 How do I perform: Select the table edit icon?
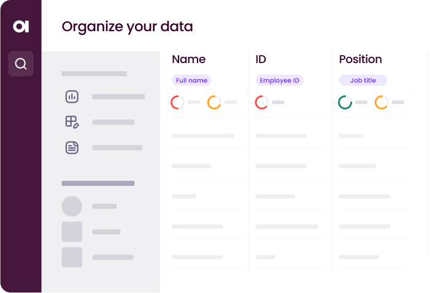point(72,122)
